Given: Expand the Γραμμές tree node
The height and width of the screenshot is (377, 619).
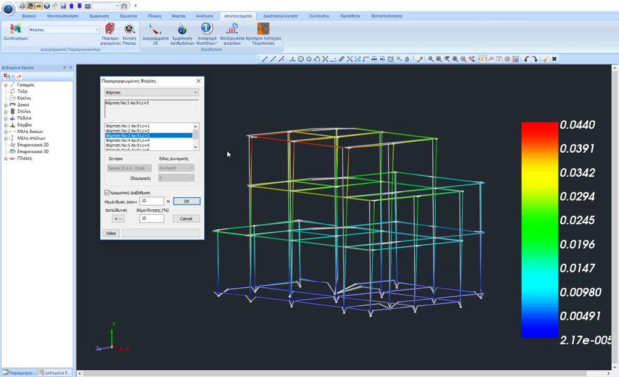Looking at the screenshot, I should click(x=5, y=84).
